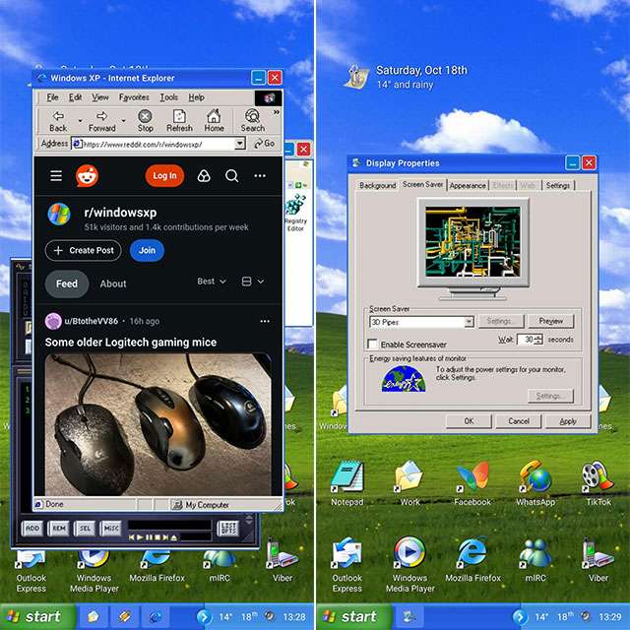Click the Reddit Snoo logo
Screen dimensions: 630x630
(87, 175)
